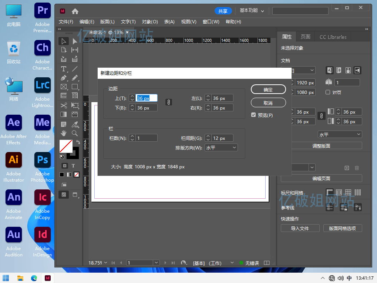Open Microsoft Edge from taskbar

[x=34, y=278]
